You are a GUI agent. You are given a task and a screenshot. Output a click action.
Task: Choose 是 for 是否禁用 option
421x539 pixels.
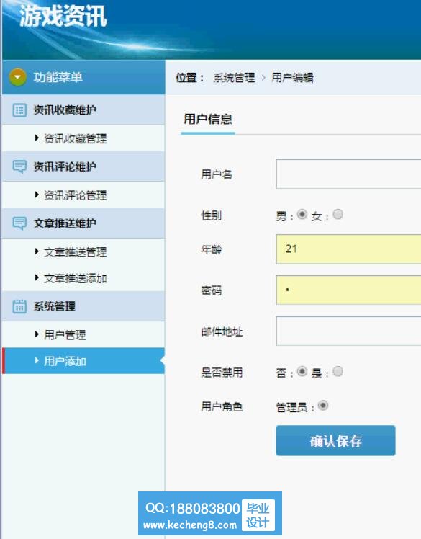point(338,371)
